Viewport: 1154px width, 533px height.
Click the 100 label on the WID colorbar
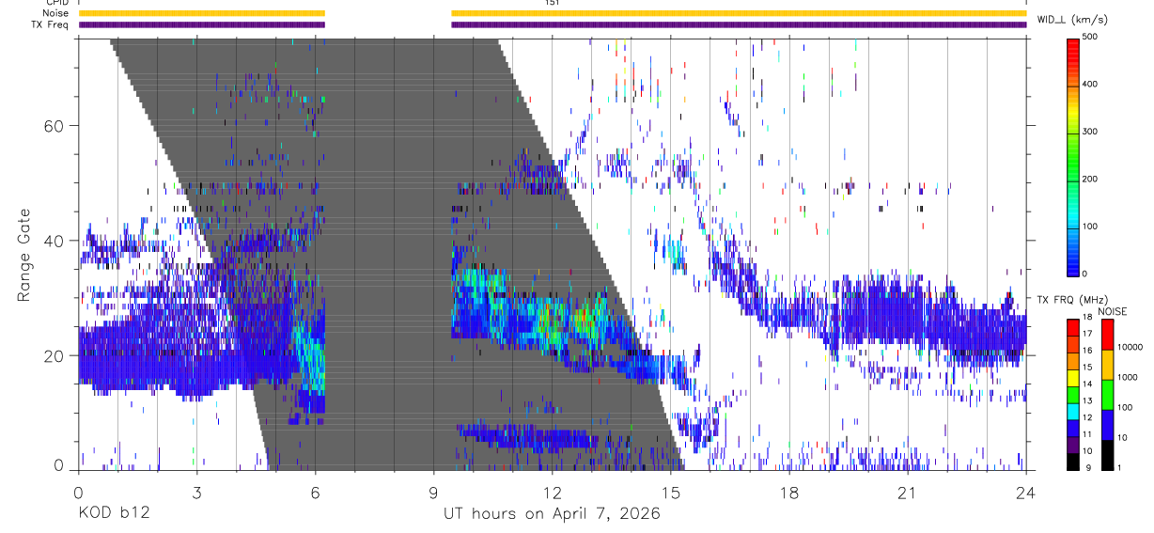click(x=1089, y=227)
